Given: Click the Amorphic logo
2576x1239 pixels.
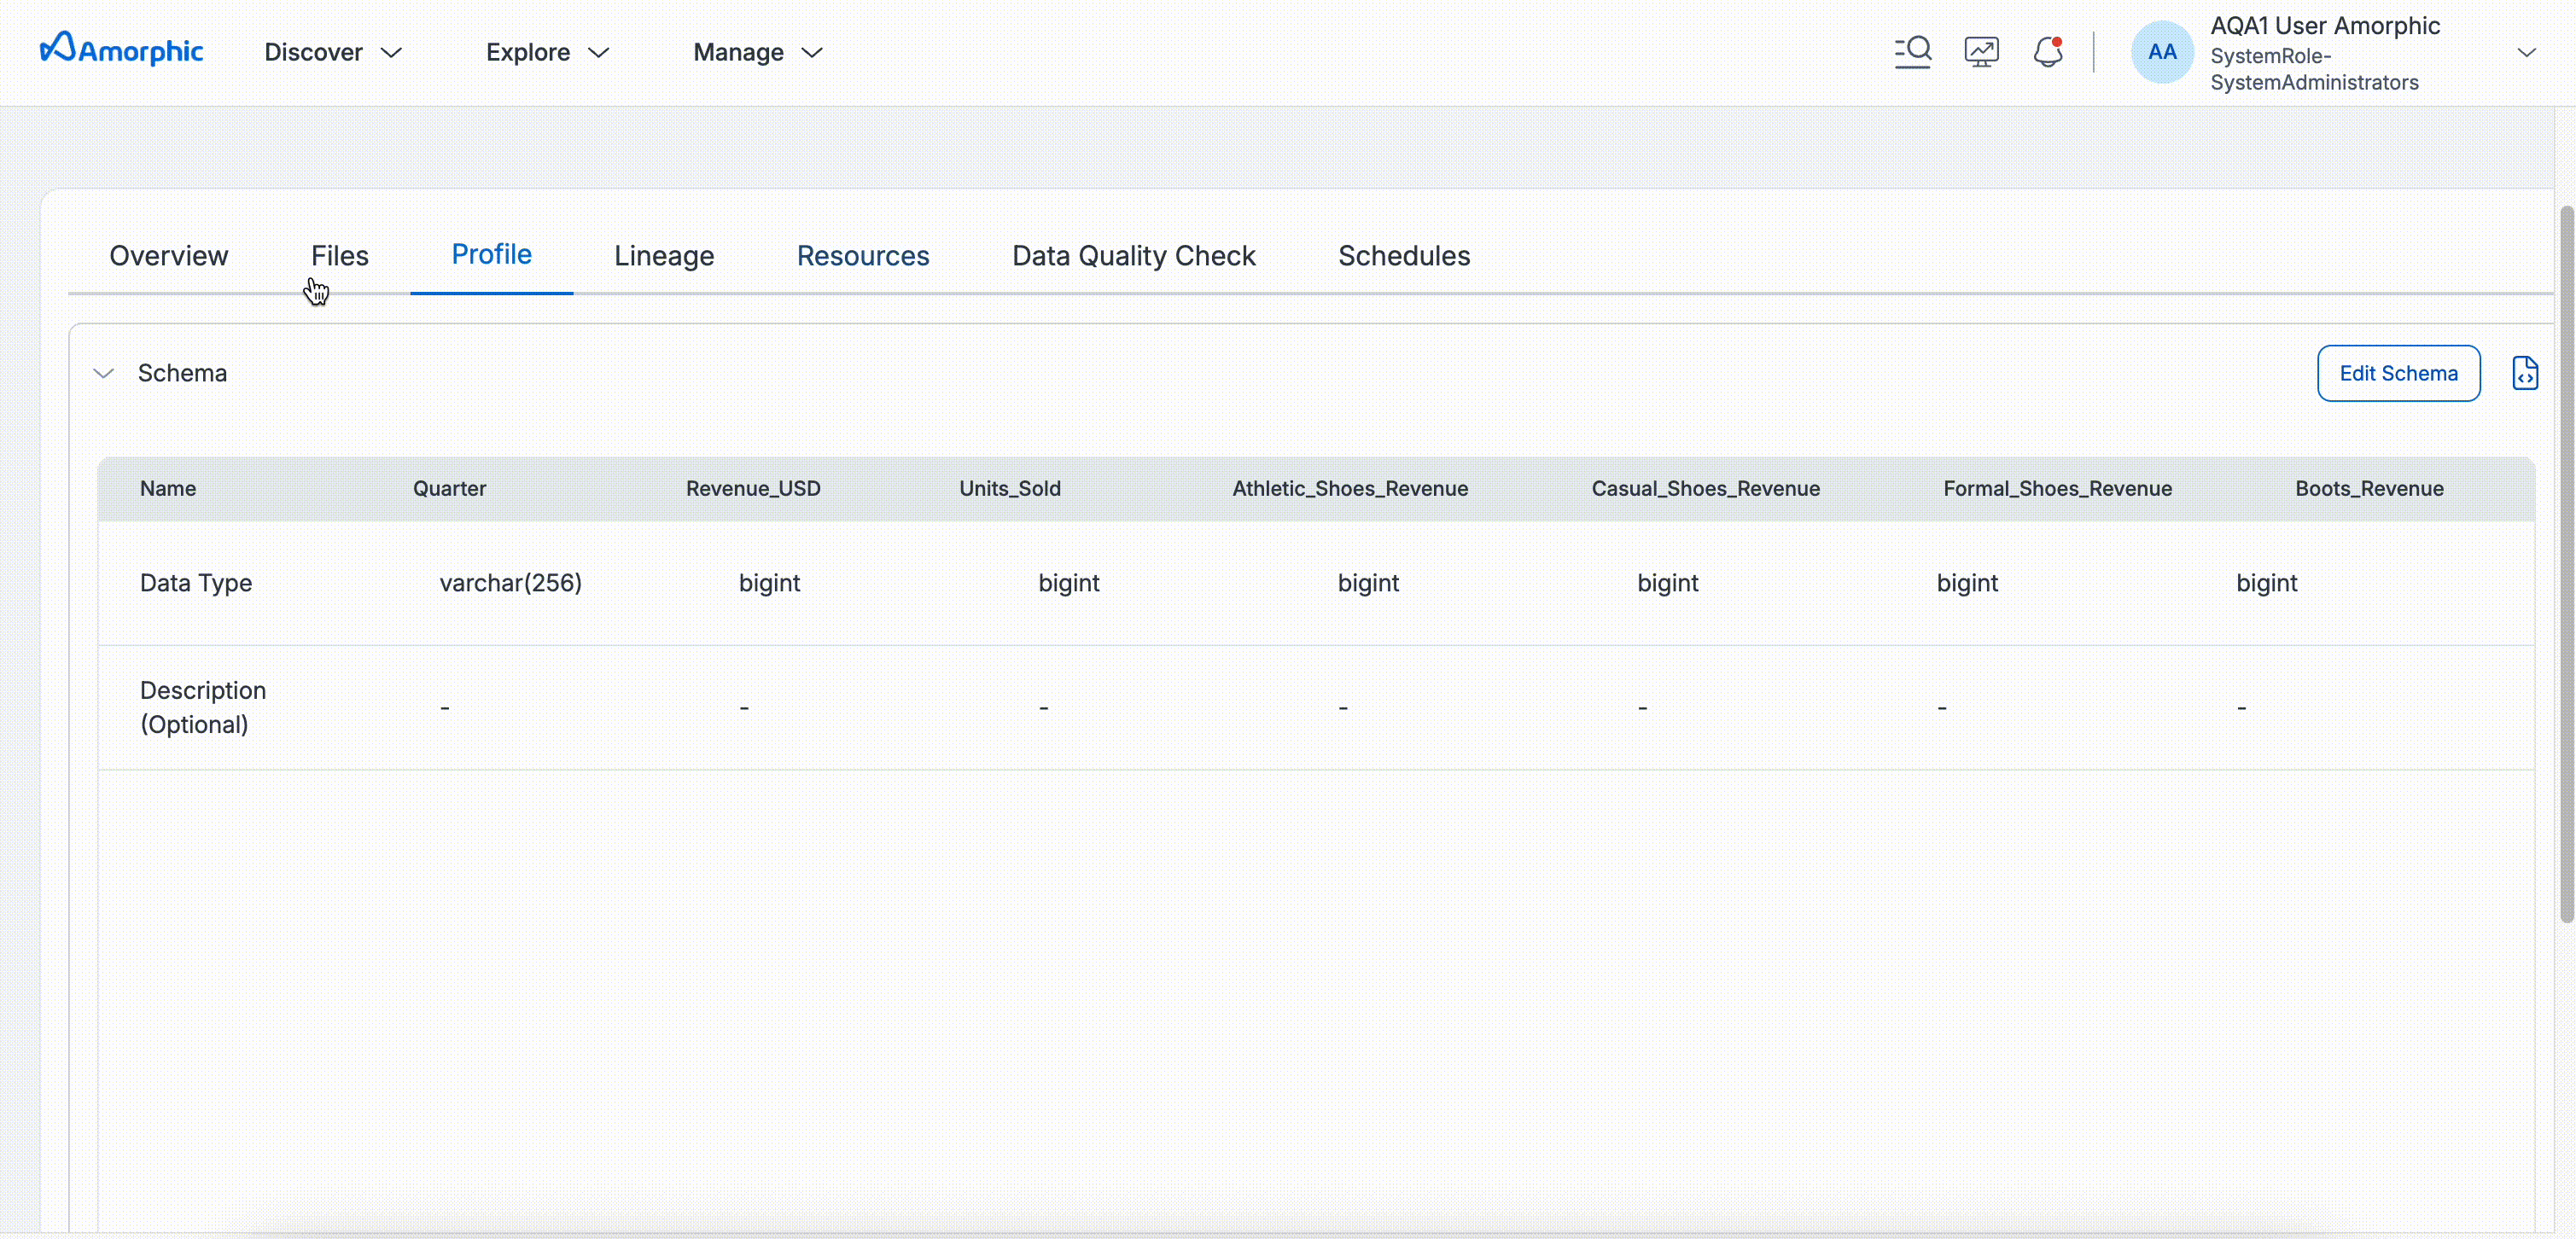Looking at the screenshot, I should (x=121, y=50).
